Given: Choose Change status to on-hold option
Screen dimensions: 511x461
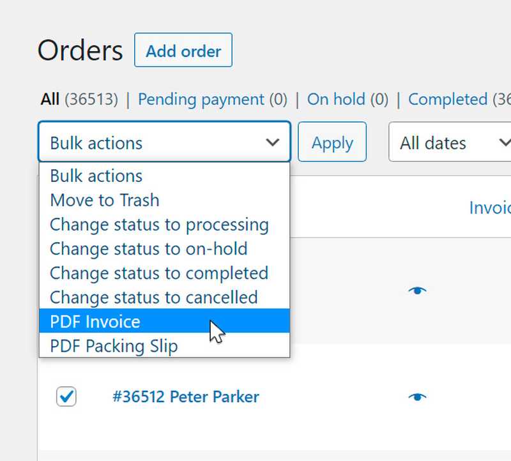Looking at the screenshot, I should tap(149, 248).
